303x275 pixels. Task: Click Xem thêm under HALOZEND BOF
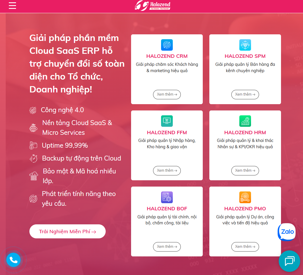tap(167, 247)
